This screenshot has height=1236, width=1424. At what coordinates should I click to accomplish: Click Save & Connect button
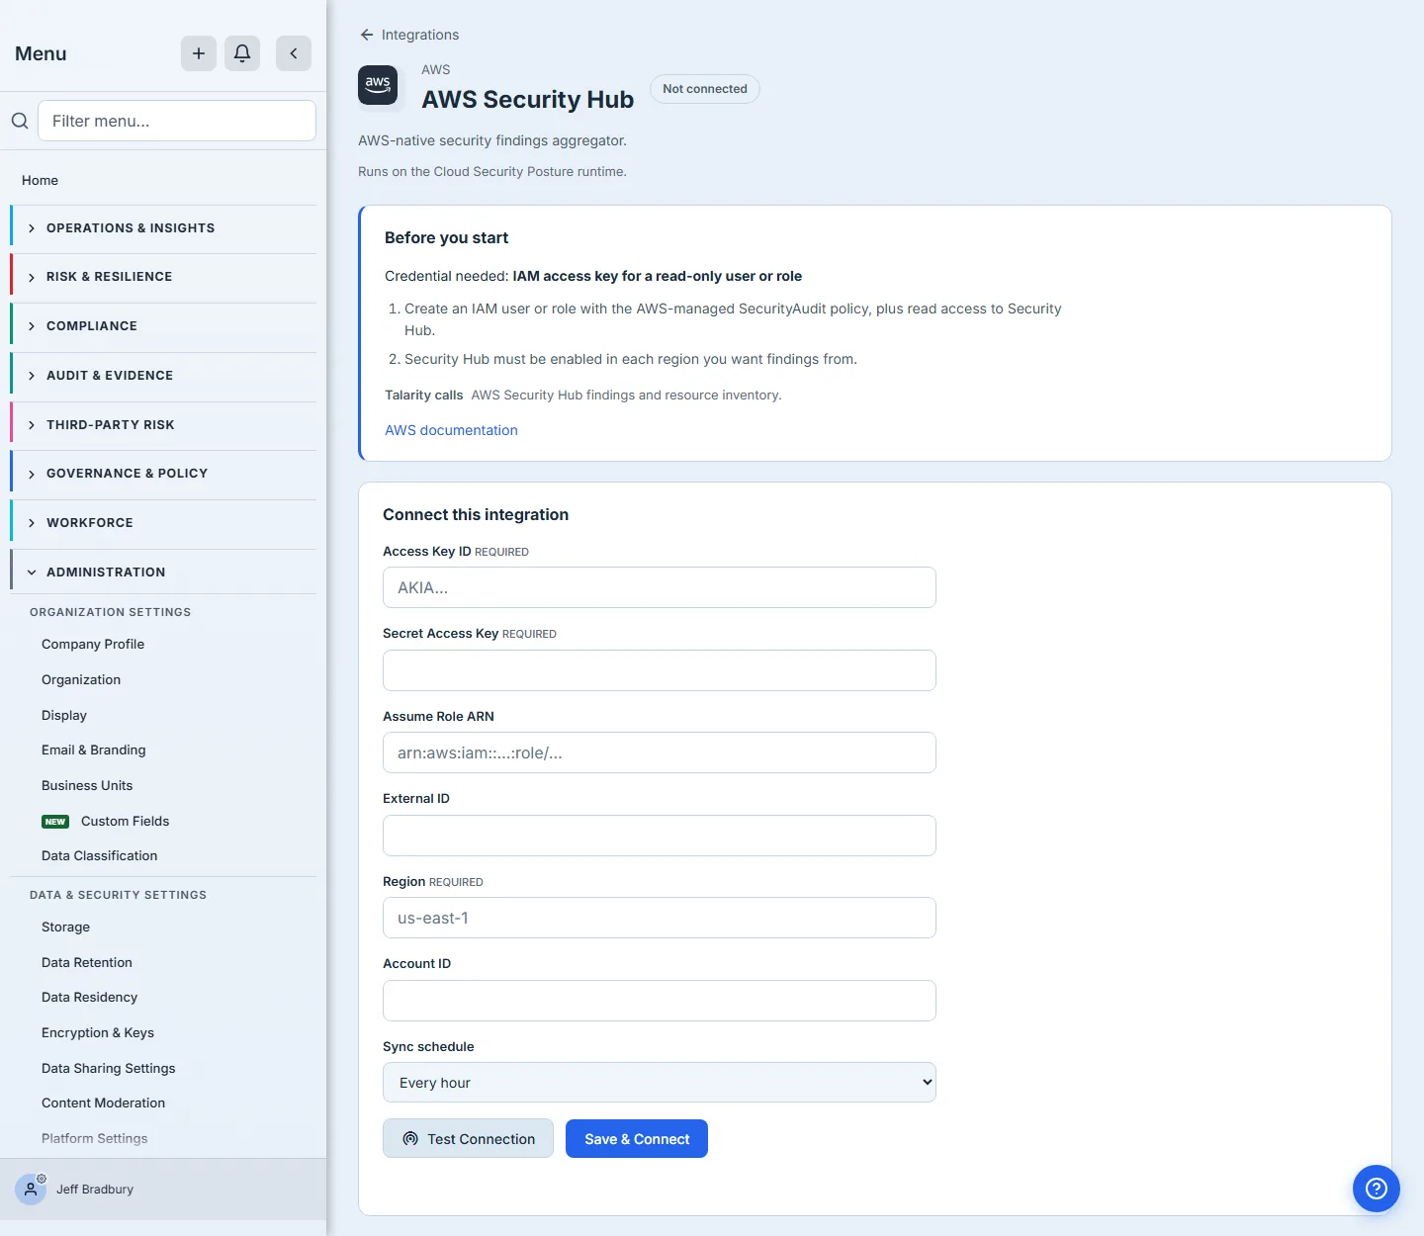click(x=637, y=1139)
